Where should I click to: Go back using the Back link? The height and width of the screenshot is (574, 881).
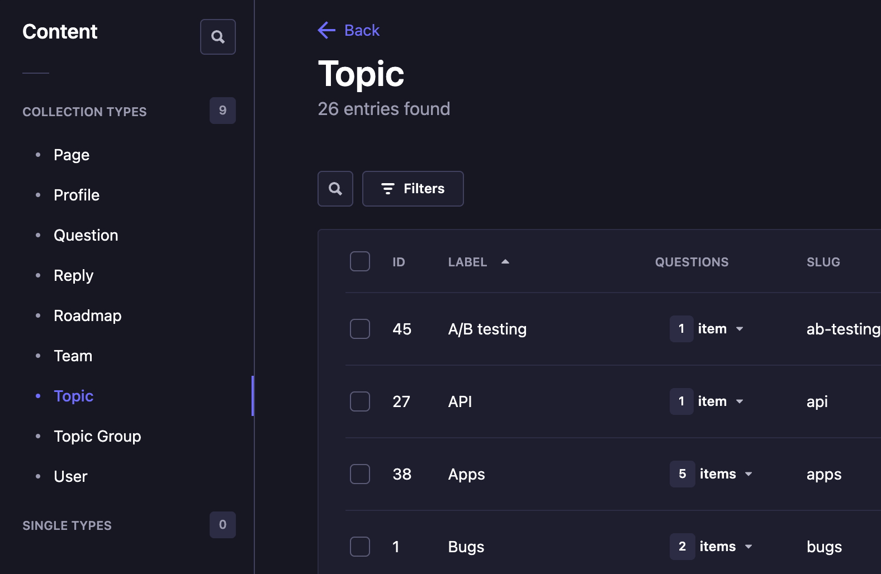362,30
